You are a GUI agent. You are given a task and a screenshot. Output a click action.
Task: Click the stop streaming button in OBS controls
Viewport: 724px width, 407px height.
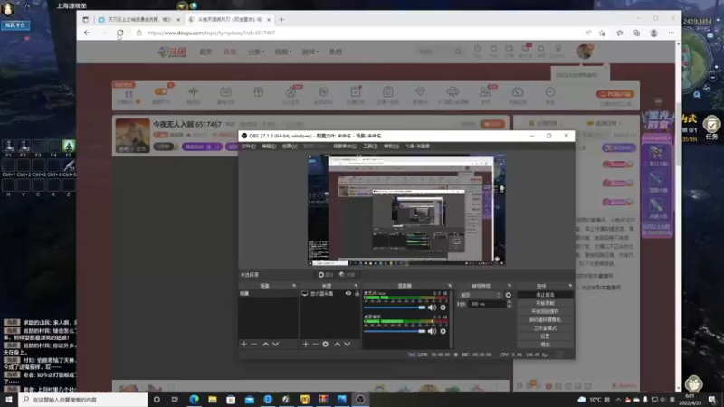point(545,295)
